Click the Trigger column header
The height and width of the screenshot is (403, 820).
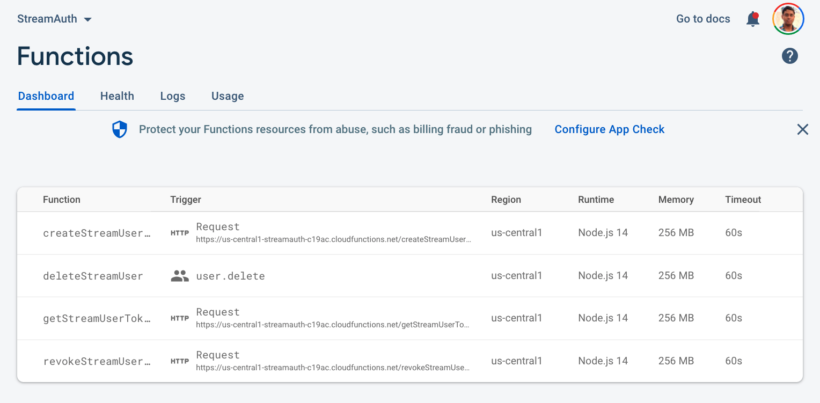(186, 200)
